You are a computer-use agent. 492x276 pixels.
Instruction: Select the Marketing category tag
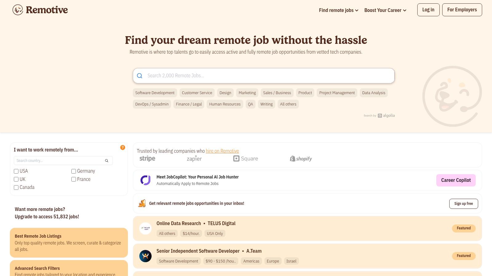pyautogui.click(x=247, y=93)
